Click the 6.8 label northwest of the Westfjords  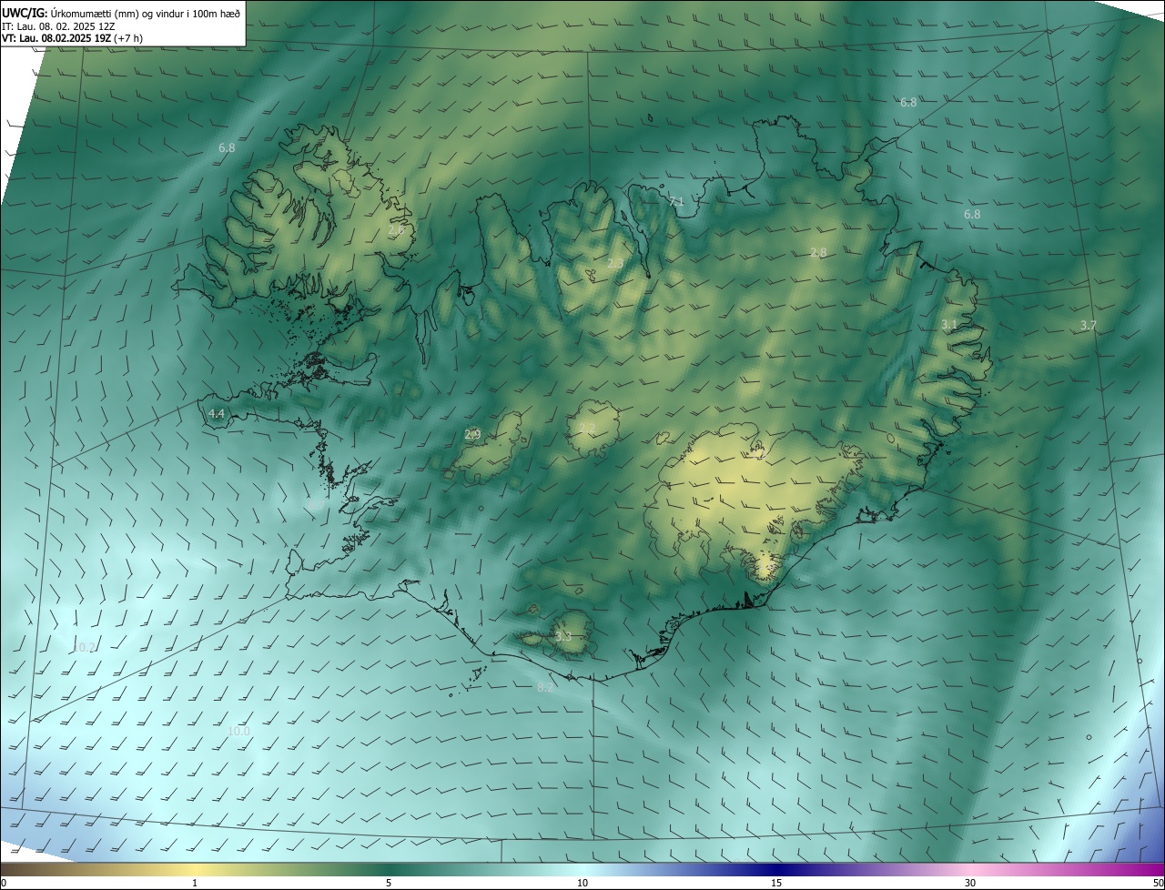coord(227,147)
